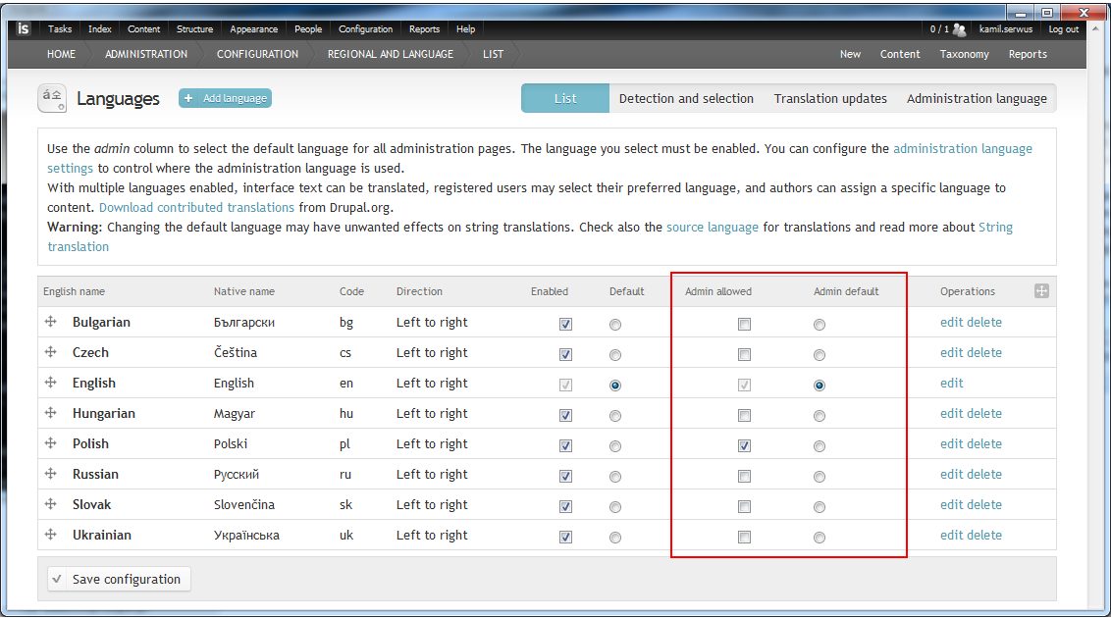Open the Reports admin menu
1111x618 pixels.
[x=424, y=29]
